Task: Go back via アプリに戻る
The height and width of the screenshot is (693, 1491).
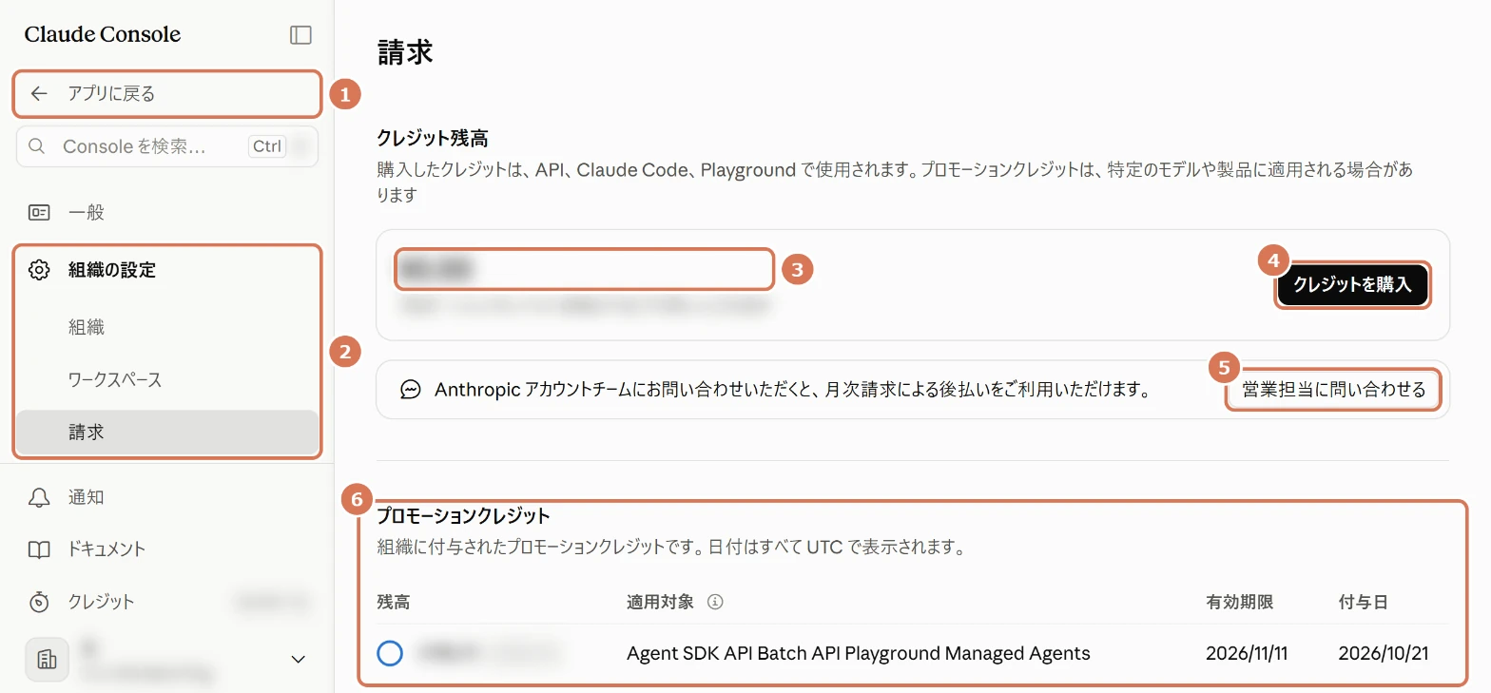Action: pyautogui.click(x=167, y=93)
